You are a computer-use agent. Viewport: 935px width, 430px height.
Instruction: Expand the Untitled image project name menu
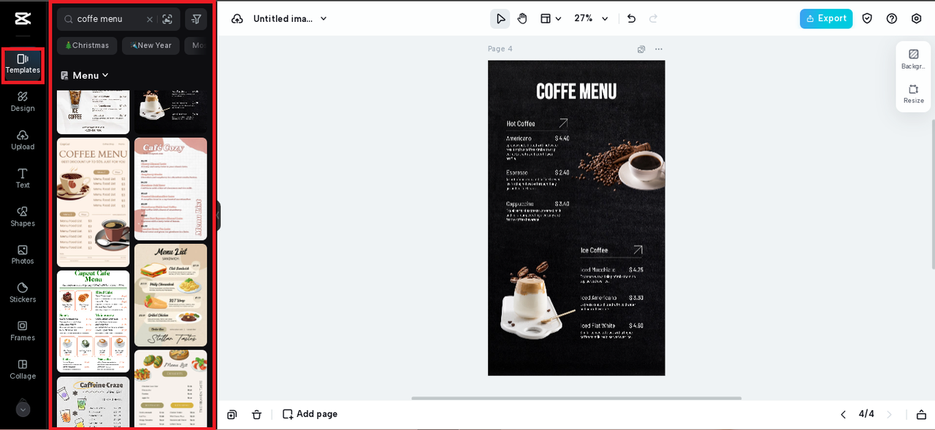click(289, 19)
